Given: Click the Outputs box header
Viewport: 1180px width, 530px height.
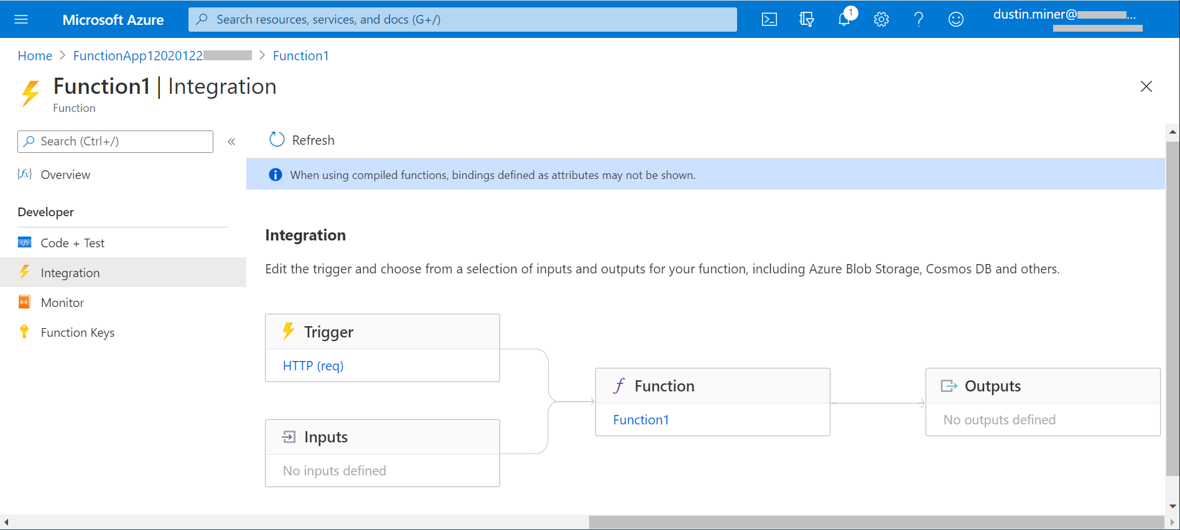Looking at the screenshot, I should (x=1043, y=386).
